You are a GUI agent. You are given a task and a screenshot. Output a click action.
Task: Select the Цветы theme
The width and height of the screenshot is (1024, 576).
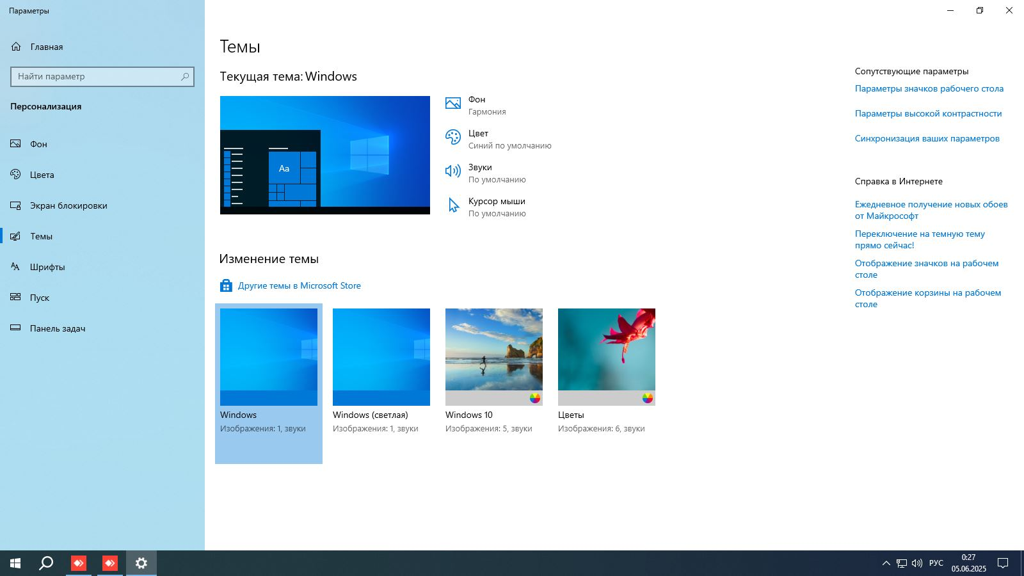(x=607, y=357)
